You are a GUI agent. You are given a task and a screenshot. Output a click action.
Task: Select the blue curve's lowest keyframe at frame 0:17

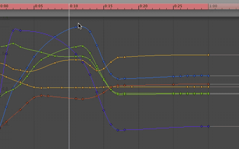pyautogui.click(x=118, y=79)
